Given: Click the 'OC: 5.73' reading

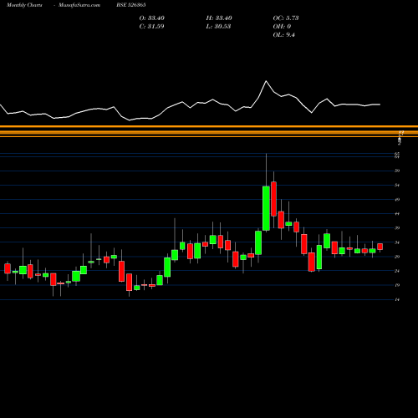Looking at the screenshot, I should click(x=286, y=18).
